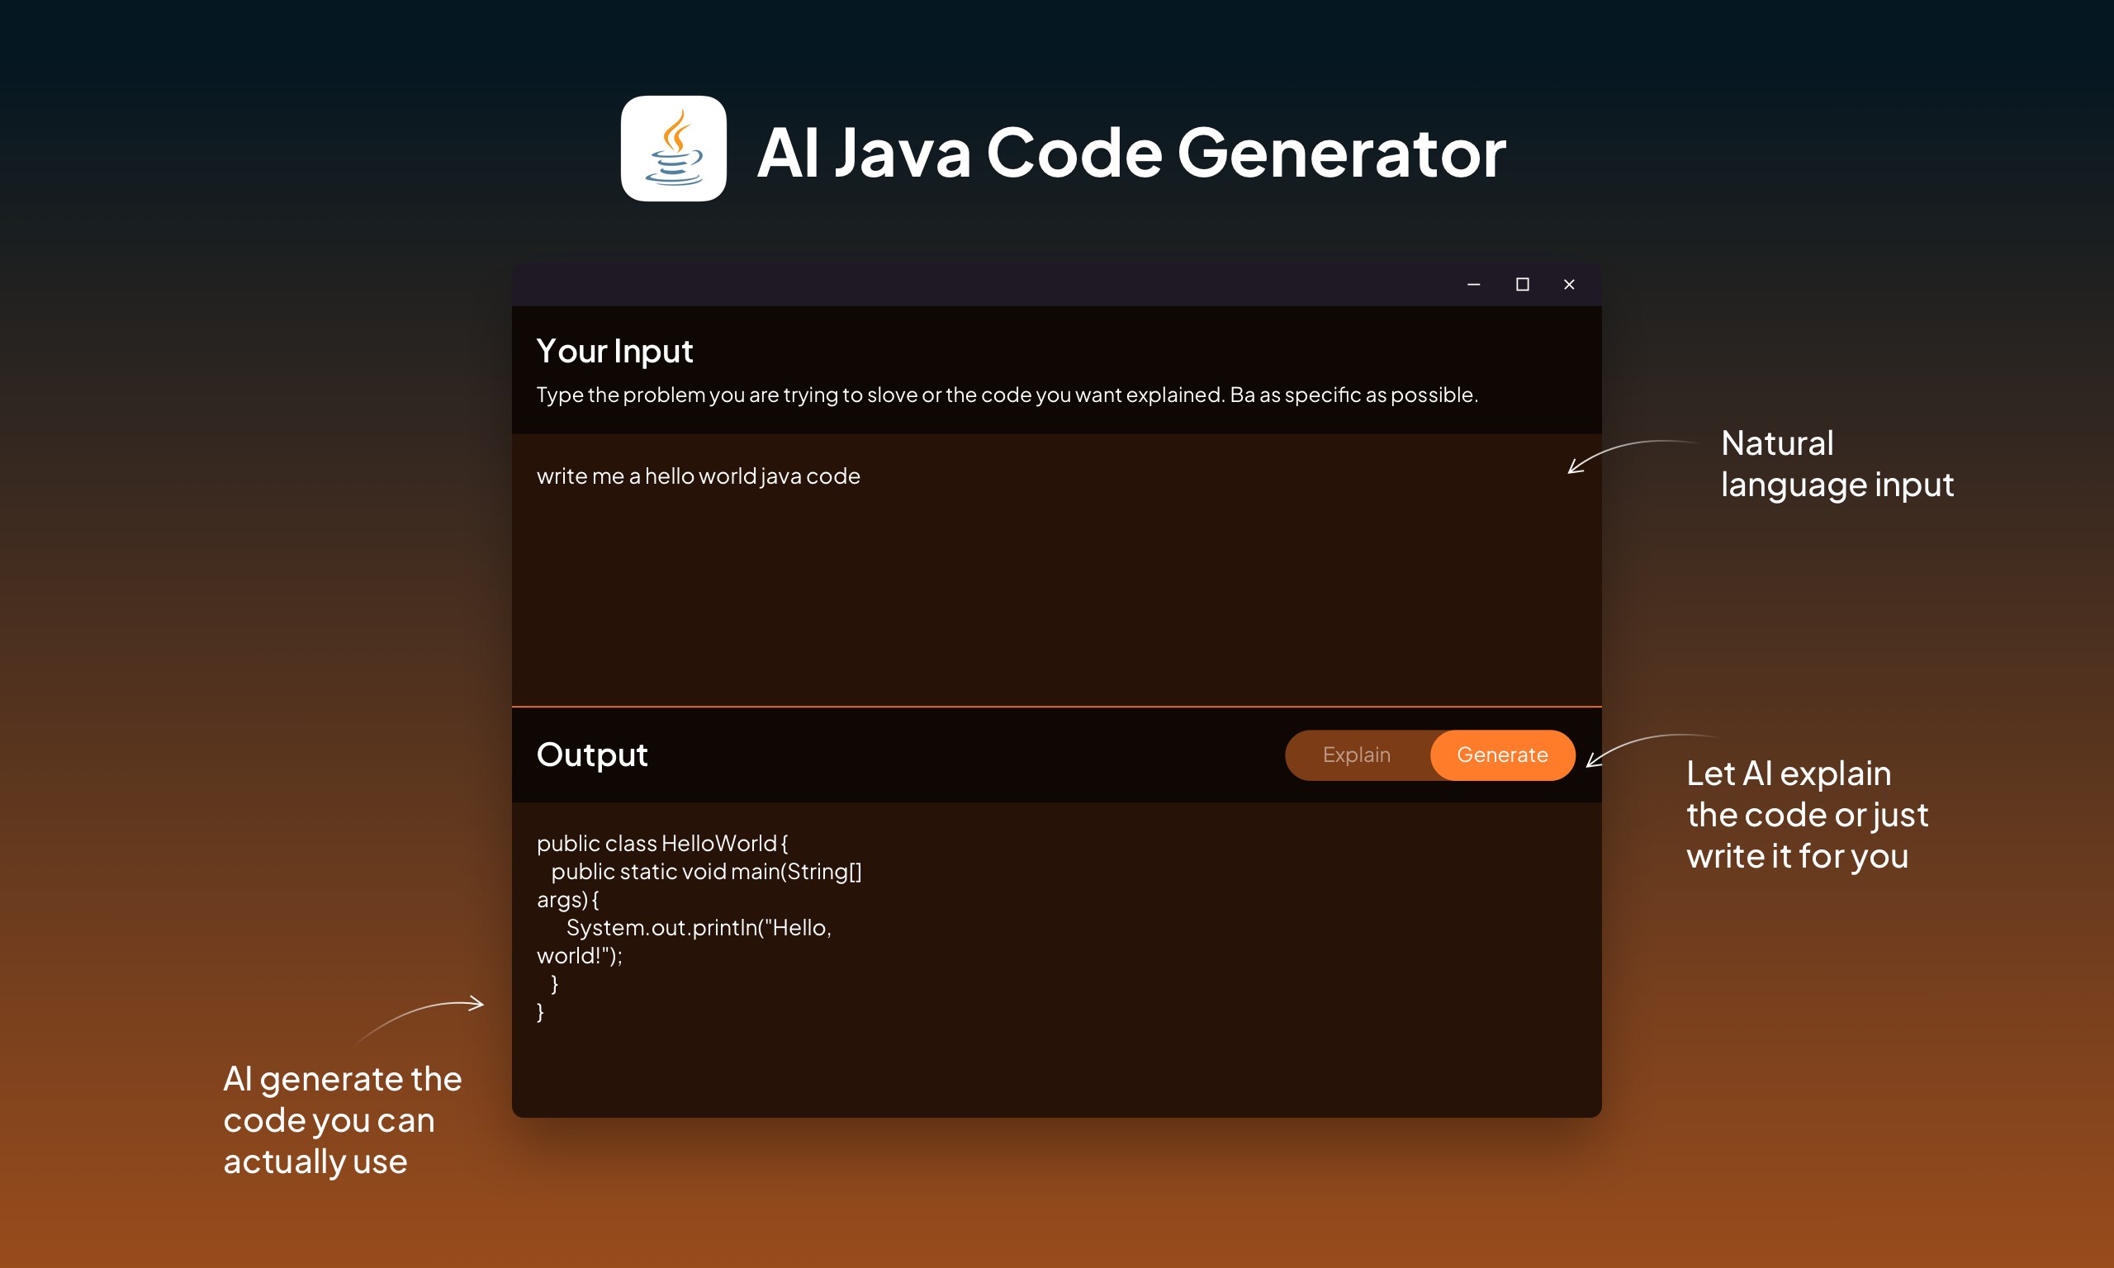Close the code generator window

coord(1569,285)
